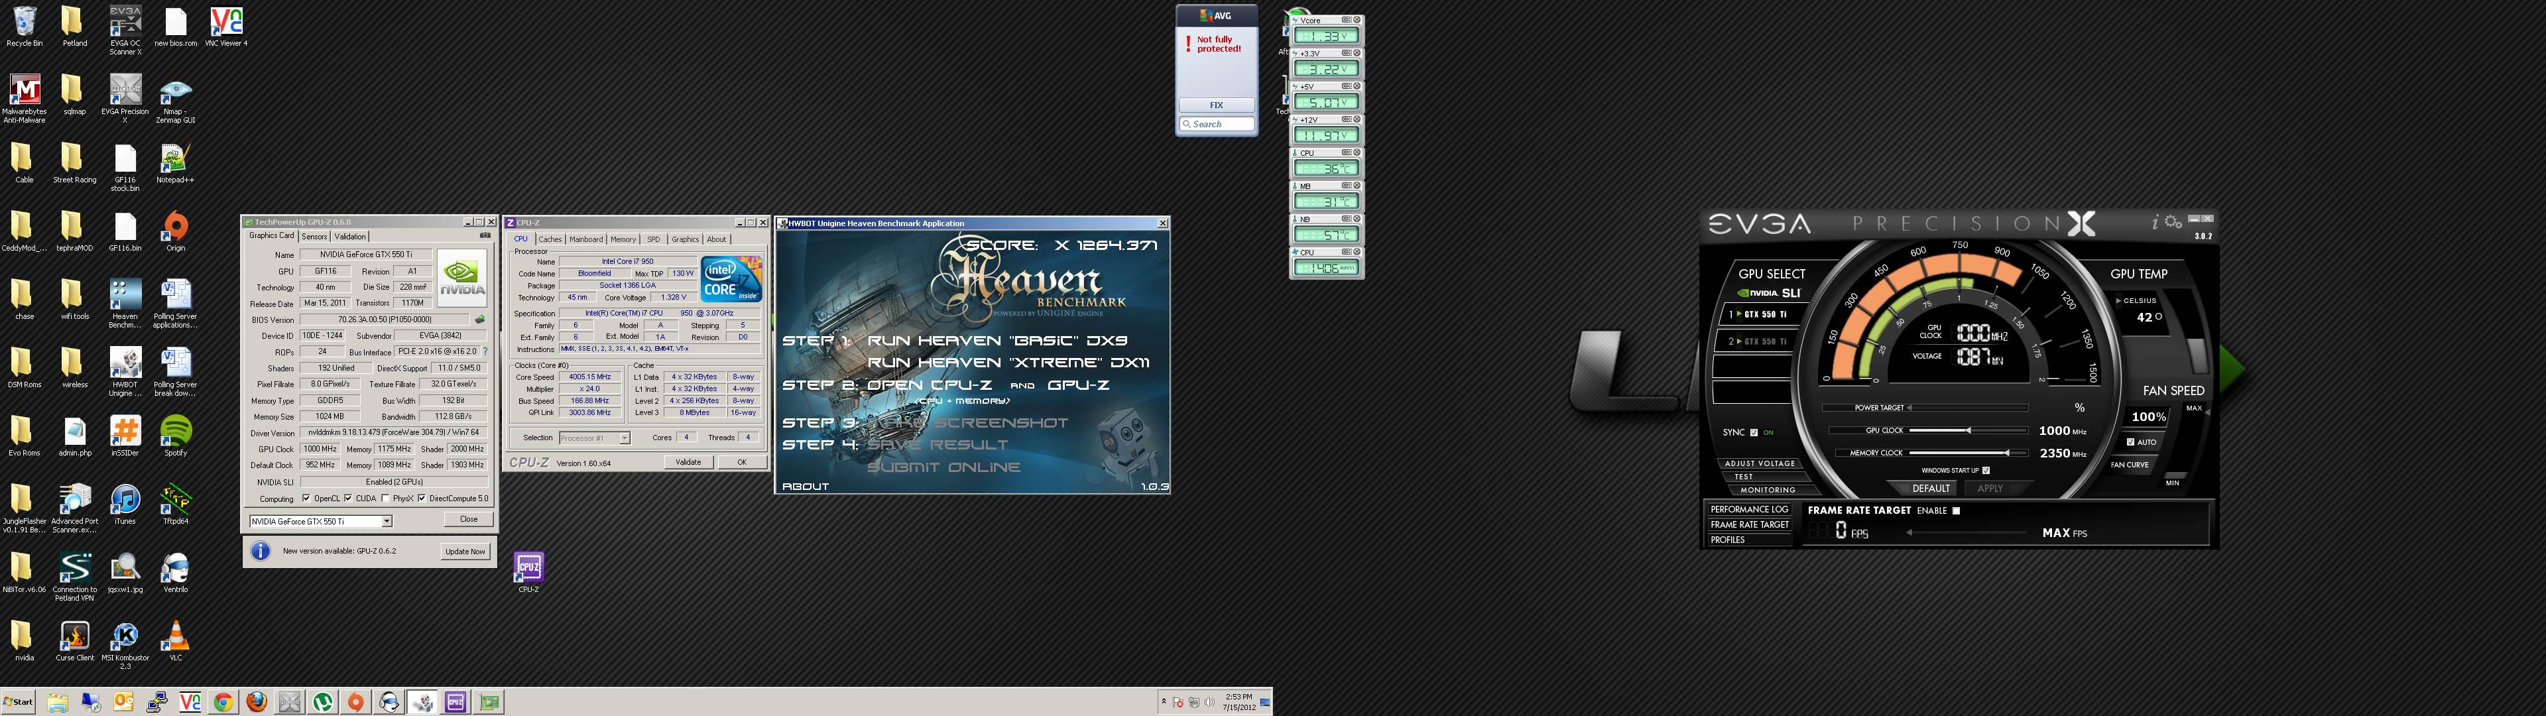Open the Heaven Benchmark desktop shortcut

pos(125,304)
